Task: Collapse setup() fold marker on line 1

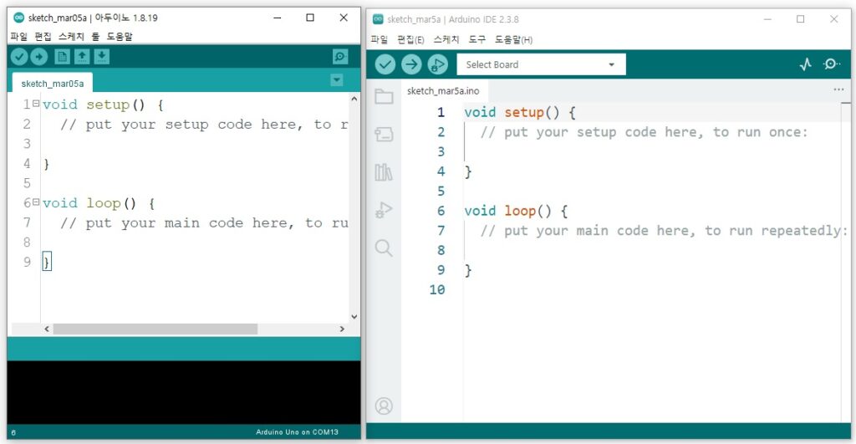Action: [36, 105]
